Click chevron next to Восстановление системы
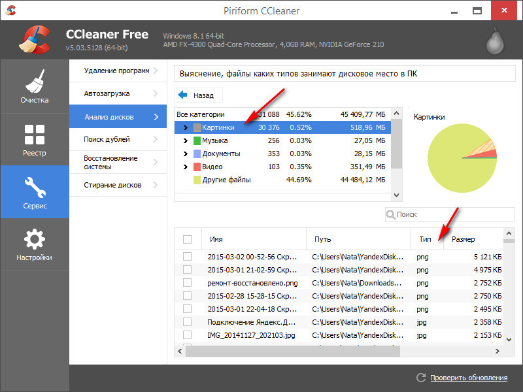The width and height of the screenshot is (523, 392). 156,162
